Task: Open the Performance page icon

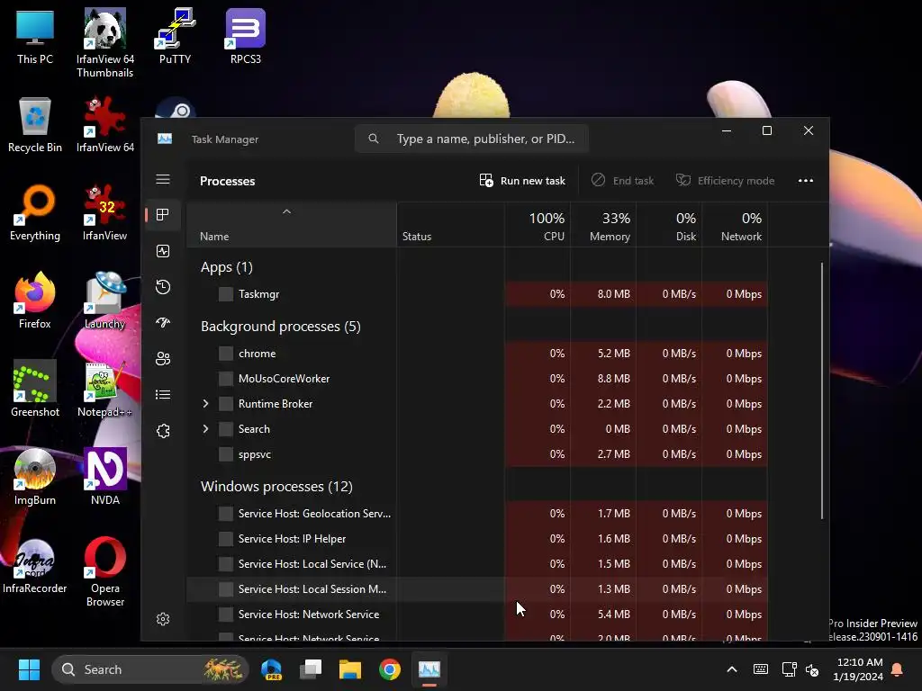Action: pyautogui.click(x=163, y=251)
